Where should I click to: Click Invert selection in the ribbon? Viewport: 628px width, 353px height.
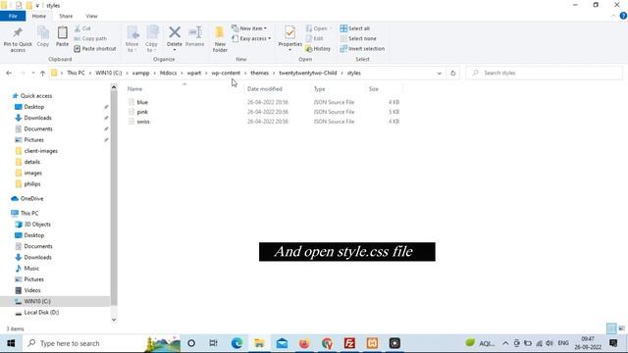362,48
